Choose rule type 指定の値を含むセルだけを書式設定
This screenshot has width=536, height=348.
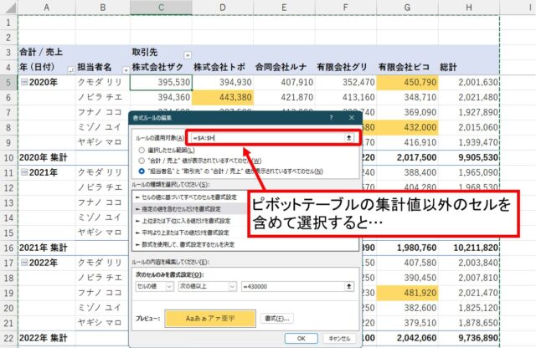click(x=189, y=208)
